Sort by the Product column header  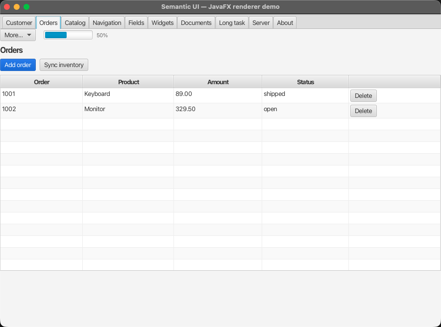[128, 82]
